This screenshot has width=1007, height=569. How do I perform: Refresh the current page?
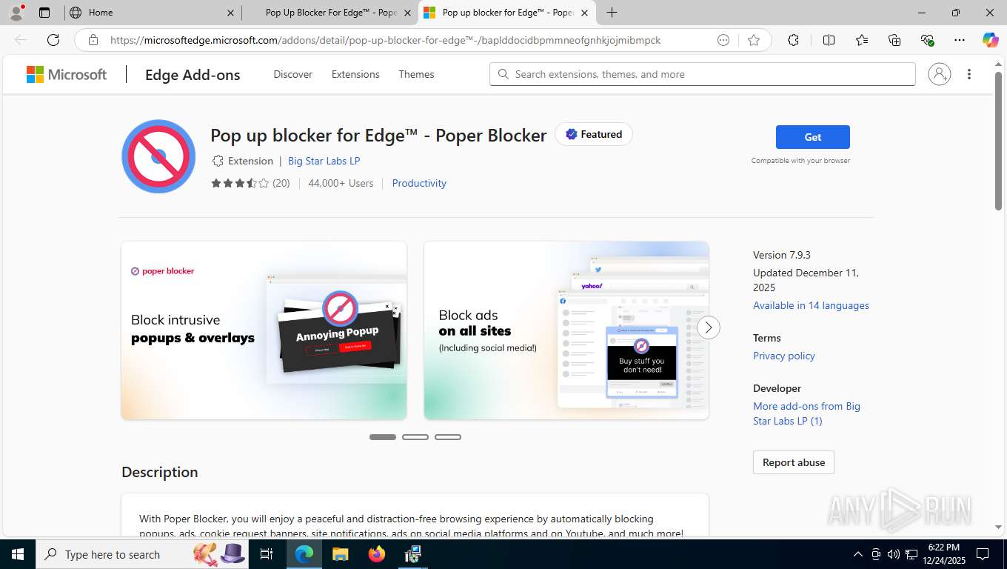coord(53,40)
